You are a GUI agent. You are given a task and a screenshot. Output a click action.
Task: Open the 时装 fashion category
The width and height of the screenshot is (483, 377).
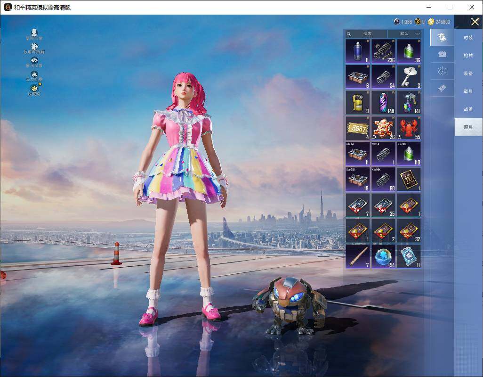pyautogui.click(x=468, y=38)
